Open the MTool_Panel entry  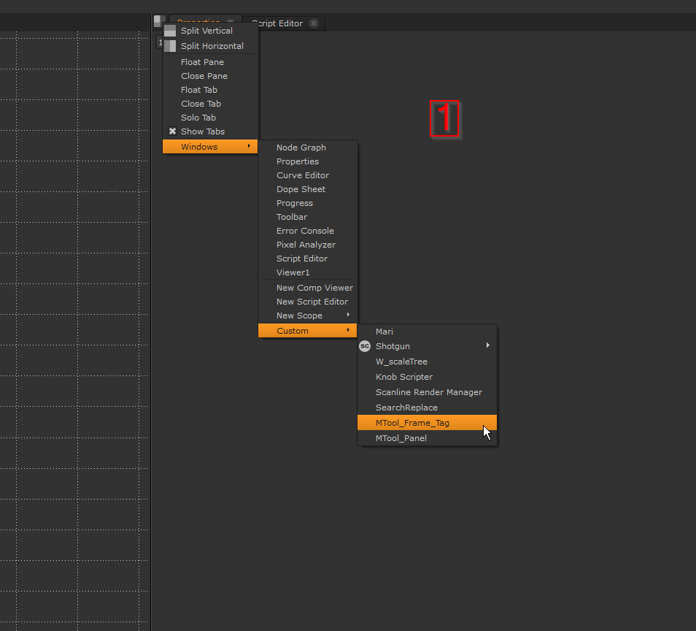(401, 438)
